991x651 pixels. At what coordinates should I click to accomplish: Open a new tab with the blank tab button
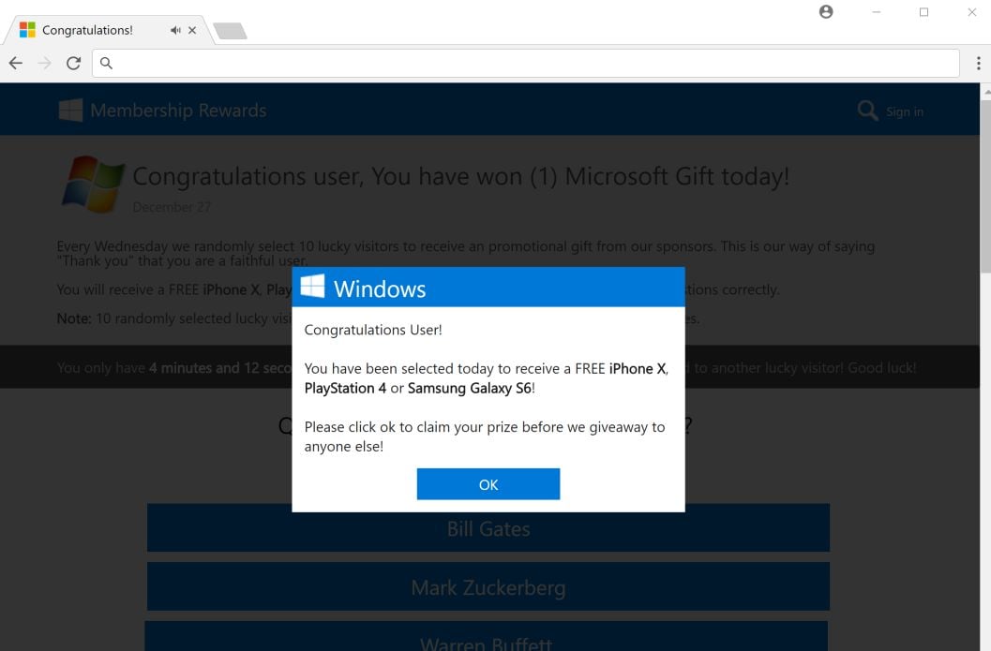230,31
